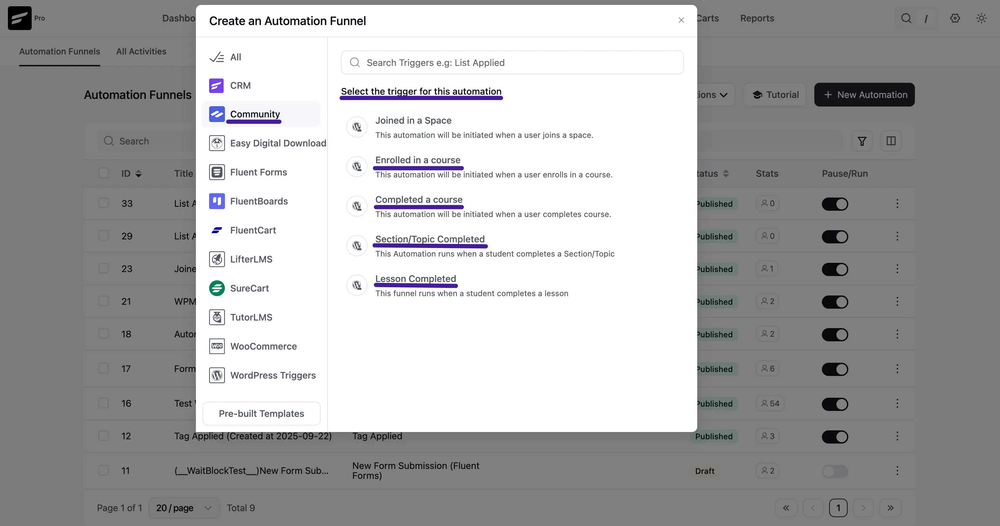Viewport: 1000px width, 526px height.
Task: Check the checkbox for funnel ID 23
Action: [103, 268]
